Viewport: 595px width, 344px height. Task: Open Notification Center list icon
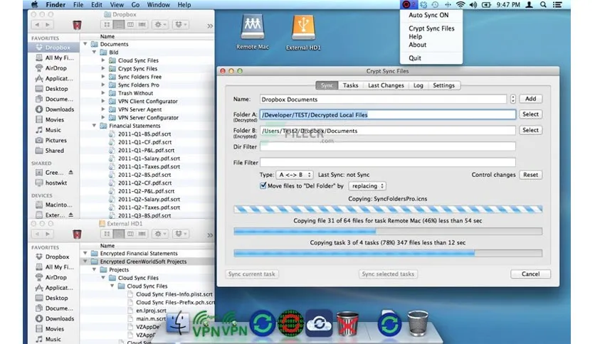coord(557,4)
